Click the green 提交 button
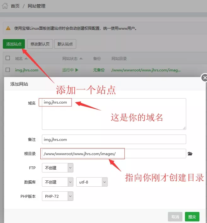Viewport: 207px width, 223px height. click(192, 217)
